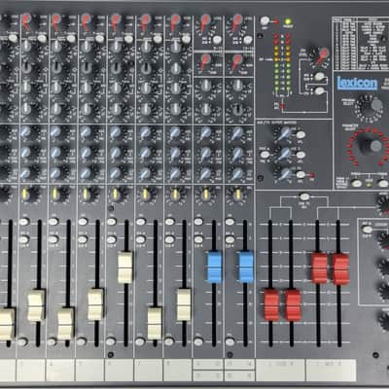Move the raised white fader on channel 6
This screenshot has width=389, height=389.
[125, 267]
